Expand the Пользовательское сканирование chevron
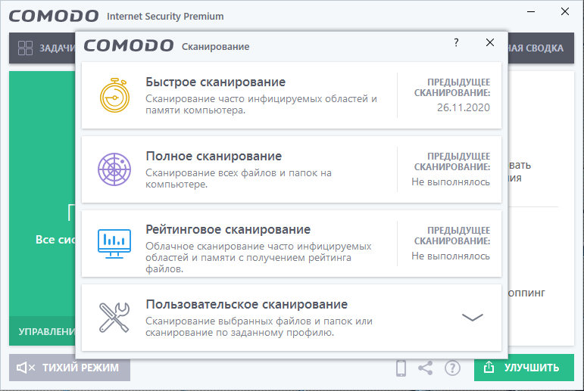The height and width of the screenshot is (391, 584). (x=472, y=318)
